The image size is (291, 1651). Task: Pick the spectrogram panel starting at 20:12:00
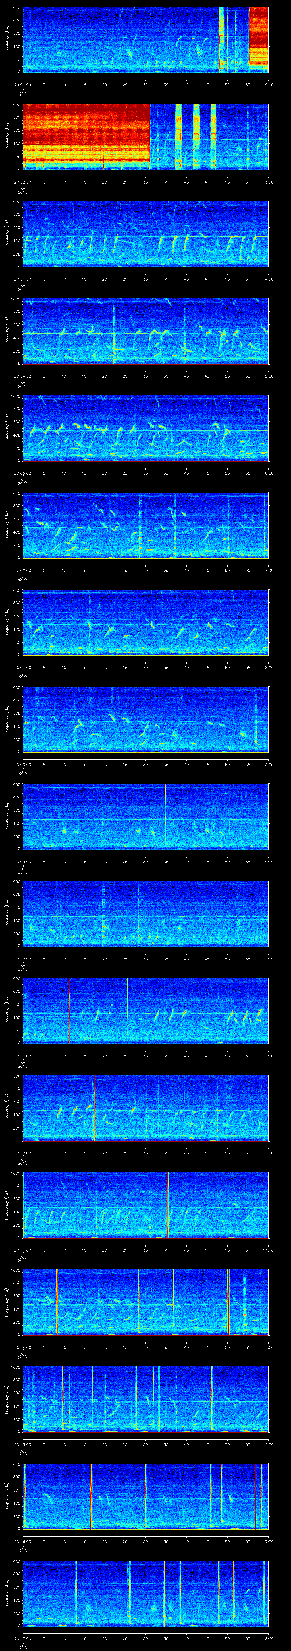click(x=146, y=1108)
